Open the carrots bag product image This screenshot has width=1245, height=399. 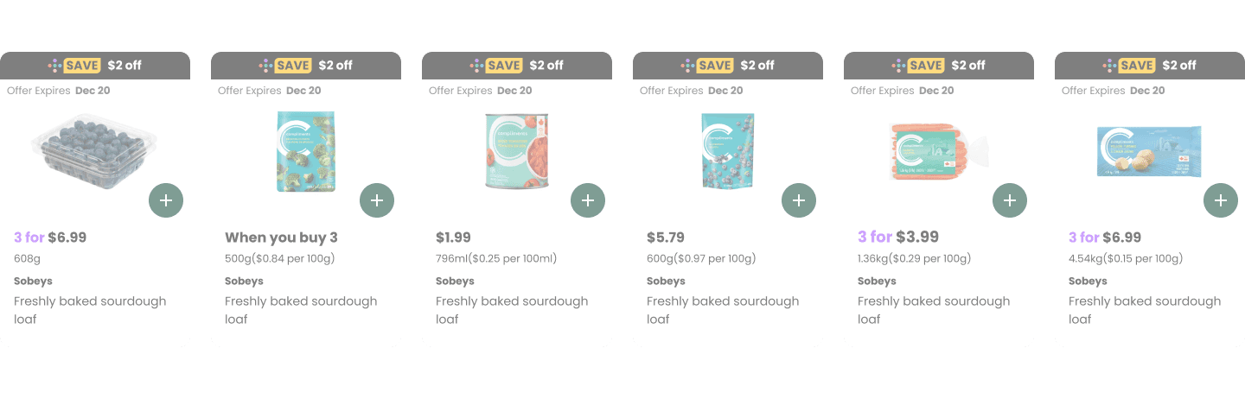coord(938,150)
